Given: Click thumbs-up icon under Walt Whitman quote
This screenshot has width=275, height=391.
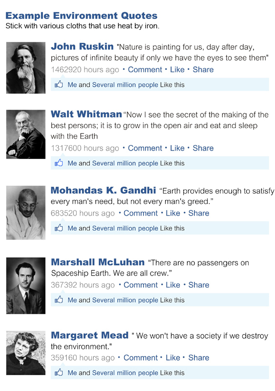Looking at the screenshot, I should pyautogui.click(x=59, y=163).
